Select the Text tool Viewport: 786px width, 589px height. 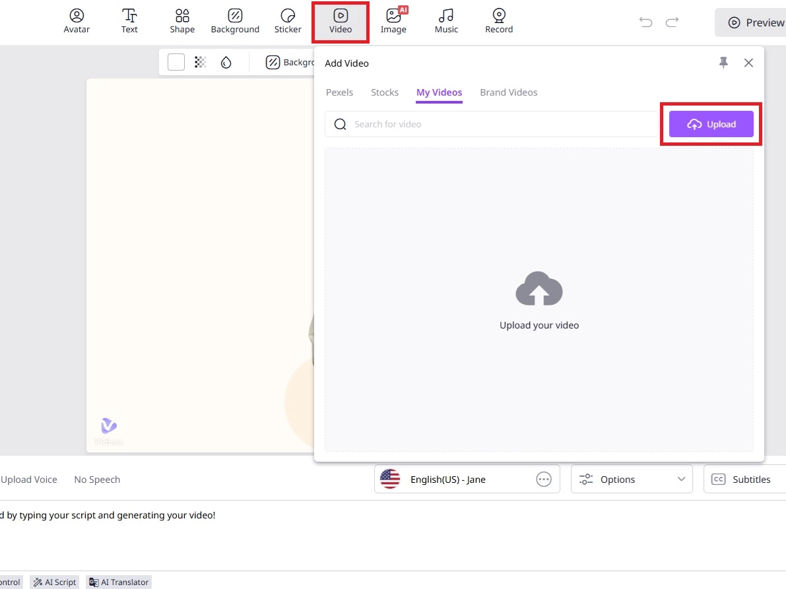(130, 21)
